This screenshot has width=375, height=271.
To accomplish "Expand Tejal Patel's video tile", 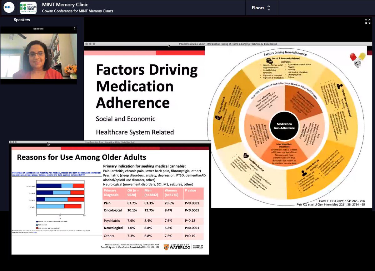I will (x=75, y=28).
